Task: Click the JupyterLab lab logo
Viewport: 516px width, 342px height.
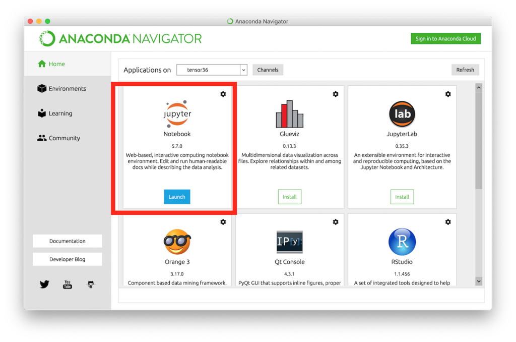Action: [x=402, y=114]
